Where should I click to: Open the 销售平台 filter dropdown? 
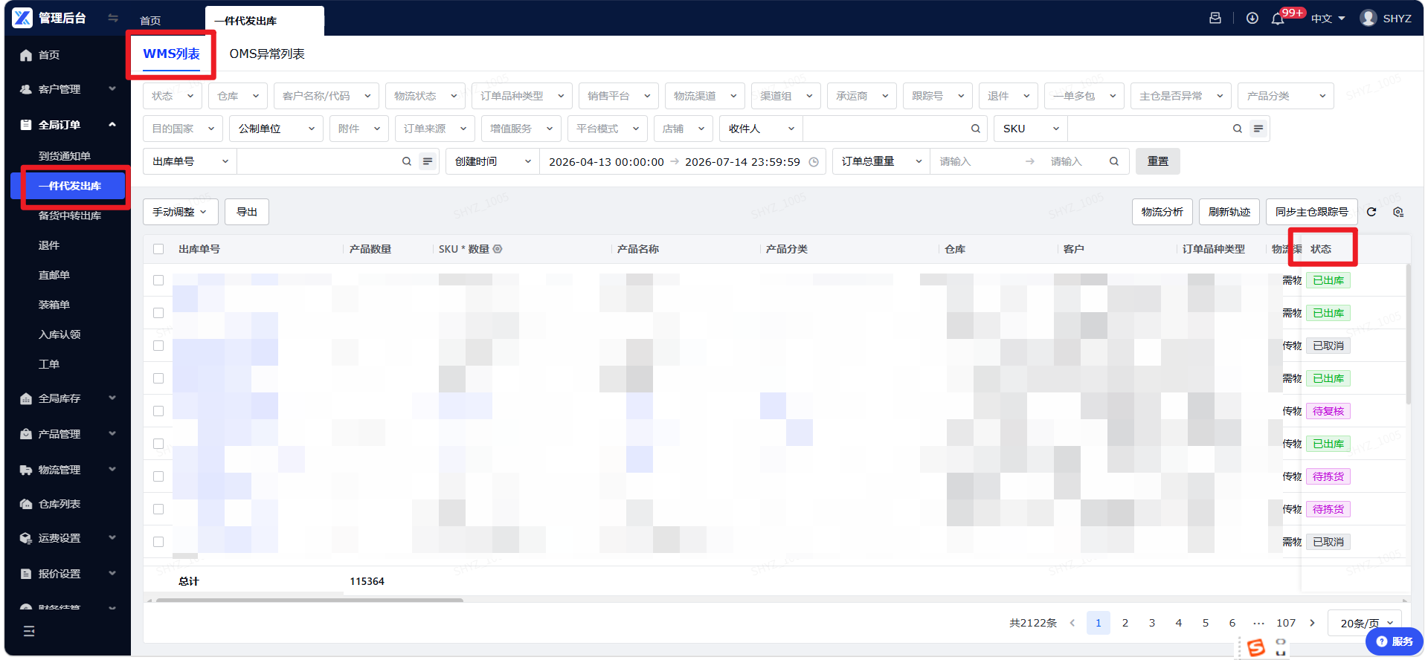pos(618,96)
